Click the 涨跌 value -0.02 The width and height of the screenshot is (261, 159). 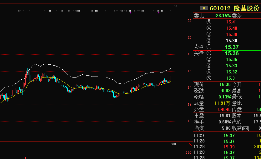[226, 91]
